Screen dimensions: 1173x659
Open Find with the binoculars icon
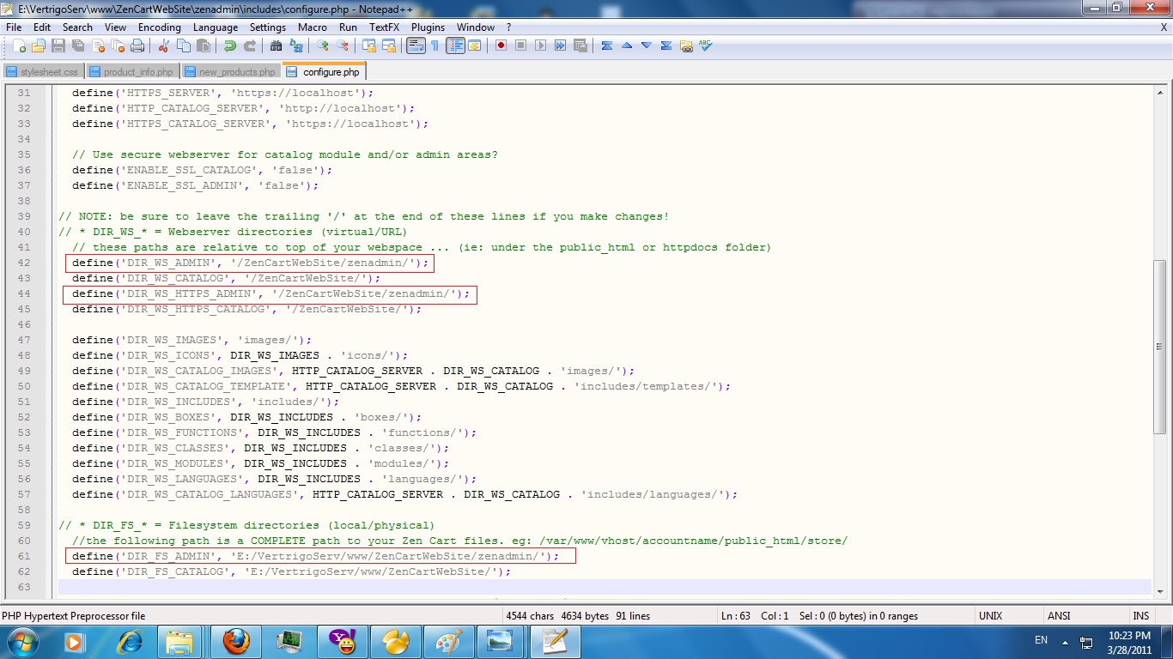point(276,45)
